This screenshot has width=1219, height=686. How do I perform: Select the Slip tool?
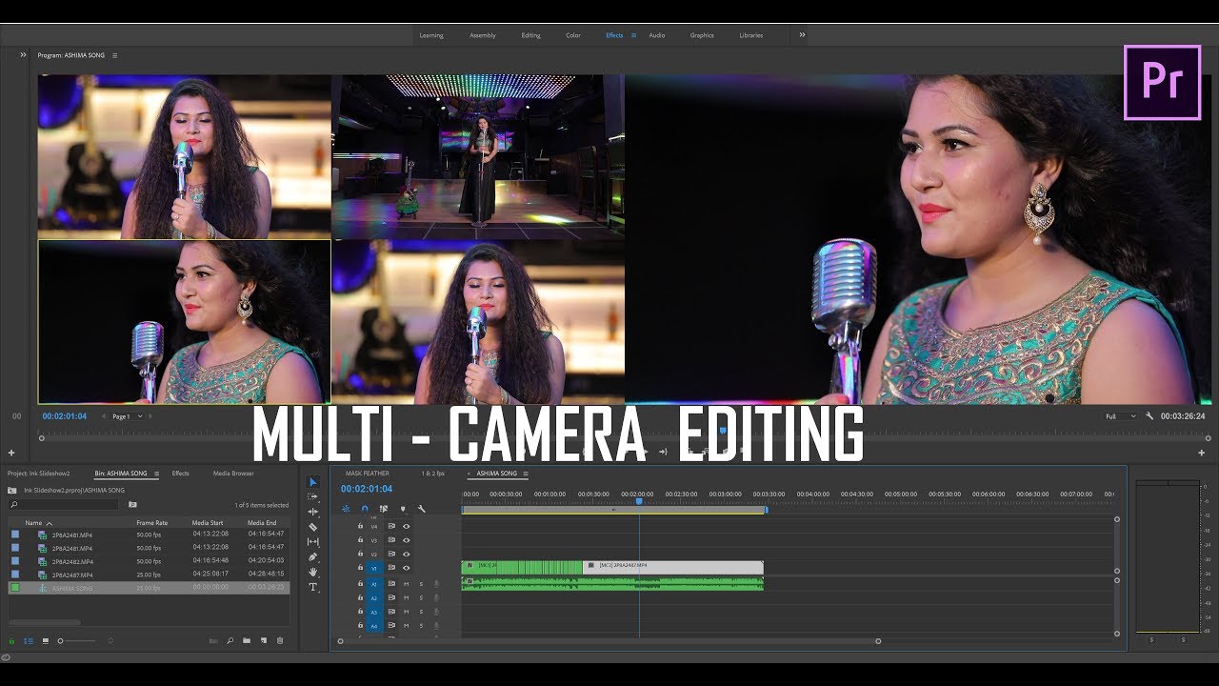click(x=312, y=541)
